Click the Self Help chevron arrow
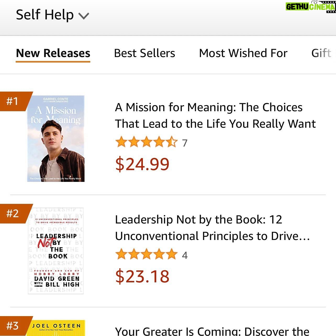The height and width of the screenshot is (336, 336). click(x=84, y=16)
